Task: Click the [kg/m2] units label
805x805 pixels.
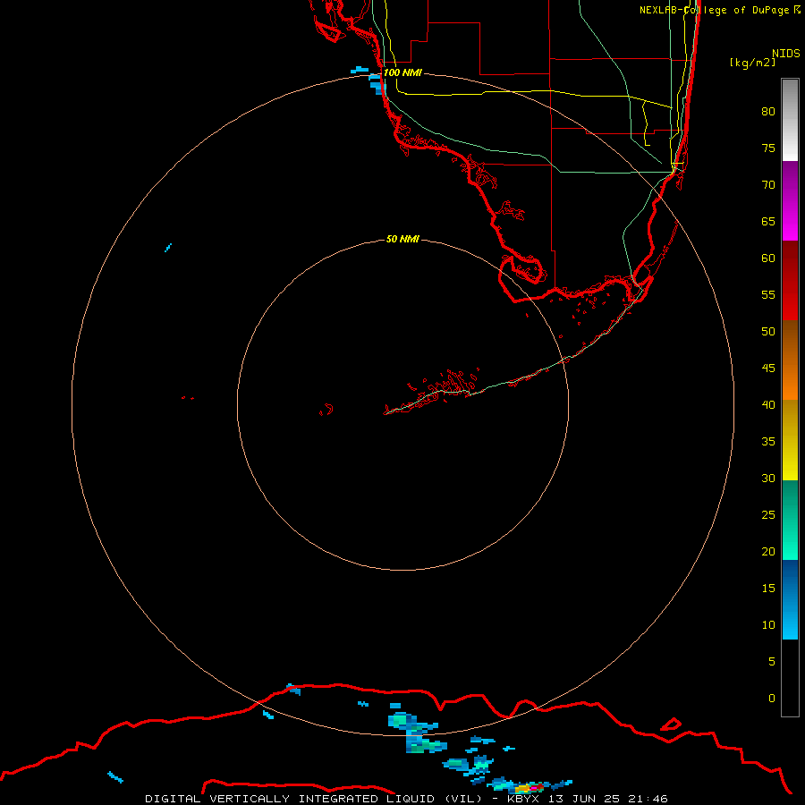Action: [x=752, y=63]
